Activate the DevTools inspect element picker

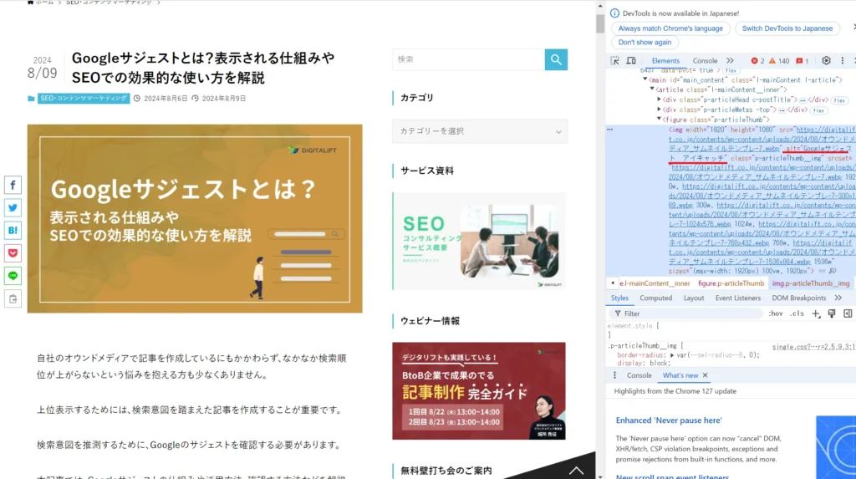(x=614, y=61)
